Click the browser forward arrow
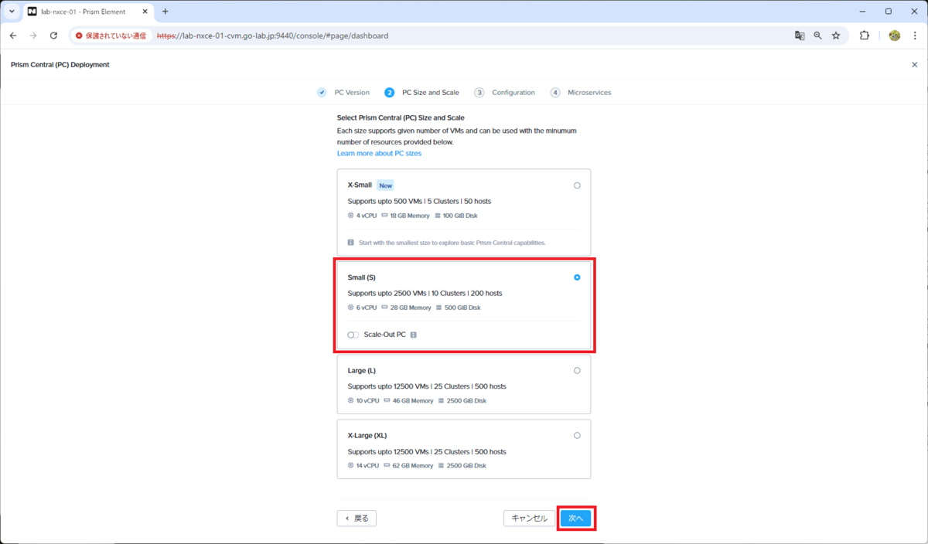The height and width of the screenshot is (544, 928). [x=33, y=36]
